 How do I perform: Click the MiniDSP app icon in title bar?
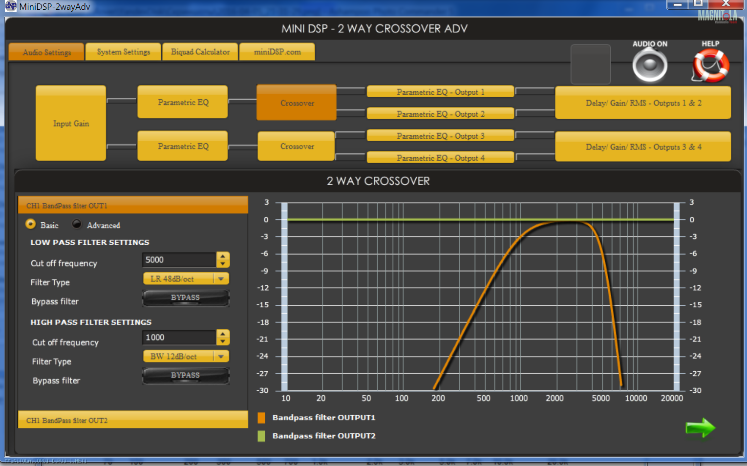click(10, 6)
